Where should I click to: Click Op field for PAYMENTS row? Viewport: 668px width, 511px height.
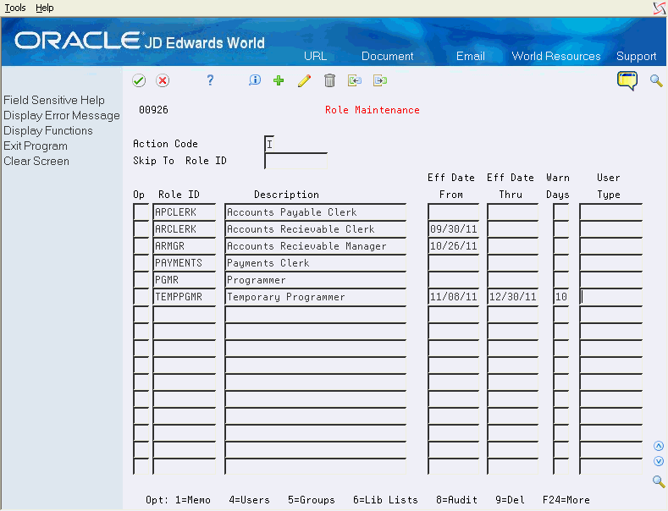tap(141, 263)
